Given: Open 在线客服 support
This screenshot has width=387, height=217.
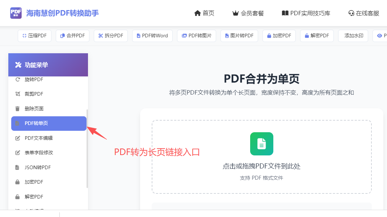Looking at the screenshot, I should tap(363, 13).
